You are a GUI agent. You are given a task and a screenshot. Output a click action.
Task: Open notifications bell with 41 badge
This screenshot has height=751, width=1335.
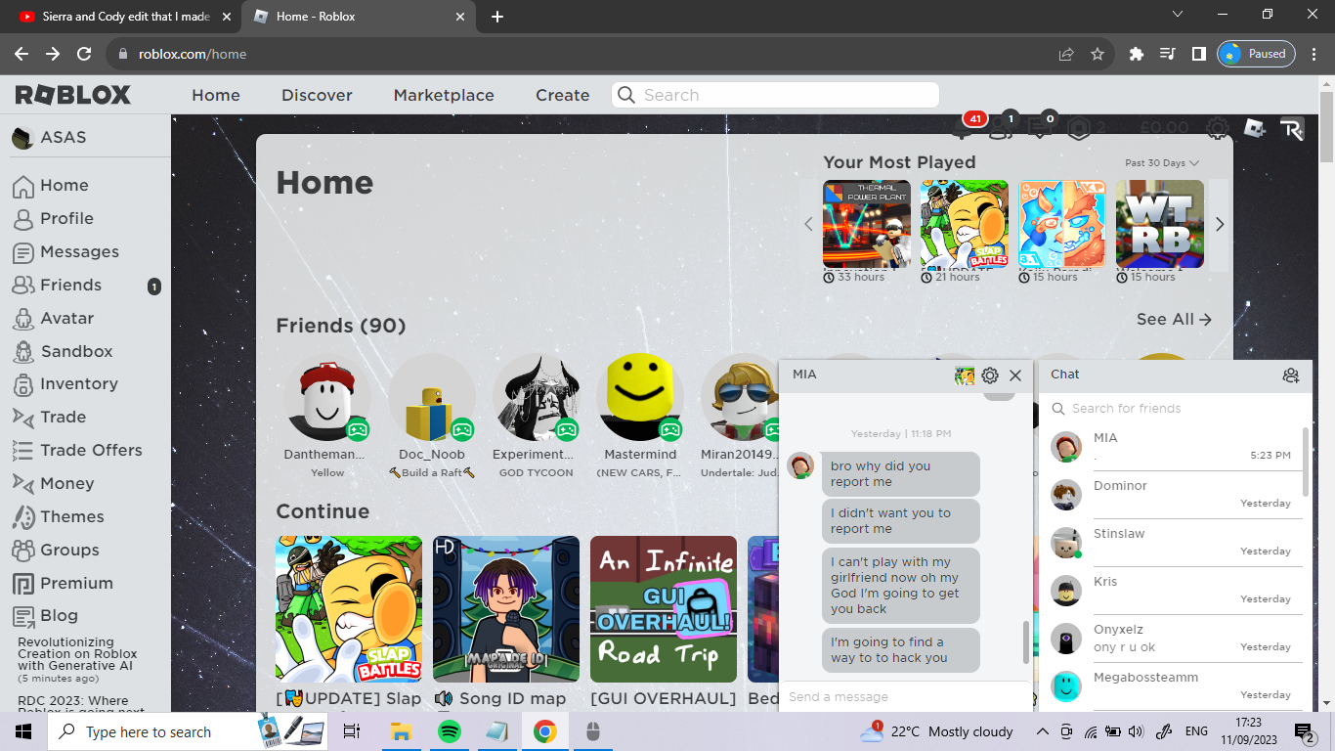point(963,128)
